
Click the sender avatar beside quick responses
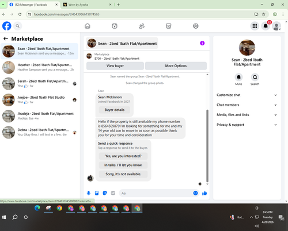tap(90, 178)
